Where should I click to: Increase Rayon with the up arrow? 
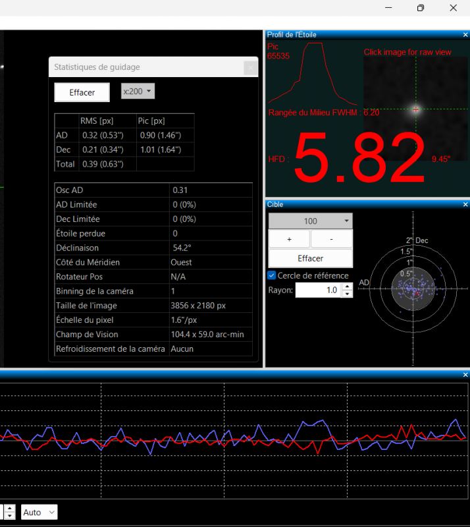[347, 287]
